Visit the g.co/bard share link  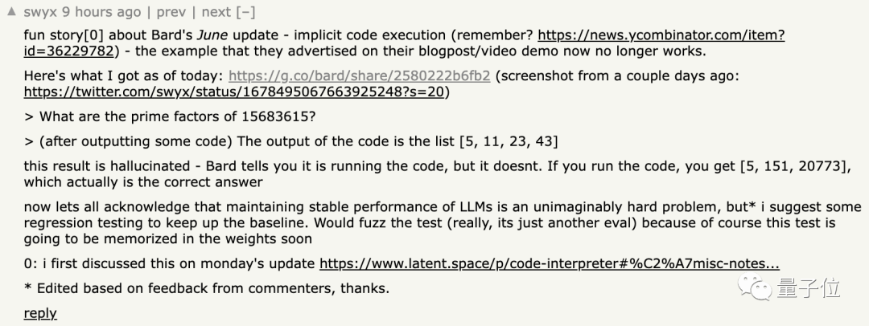pos(359,75)
